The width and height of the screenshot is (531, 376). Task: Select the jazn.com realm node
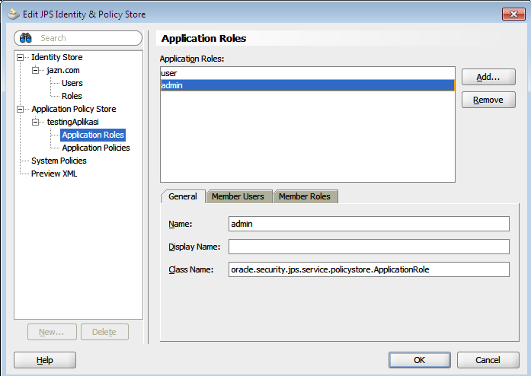pos(63,70)
